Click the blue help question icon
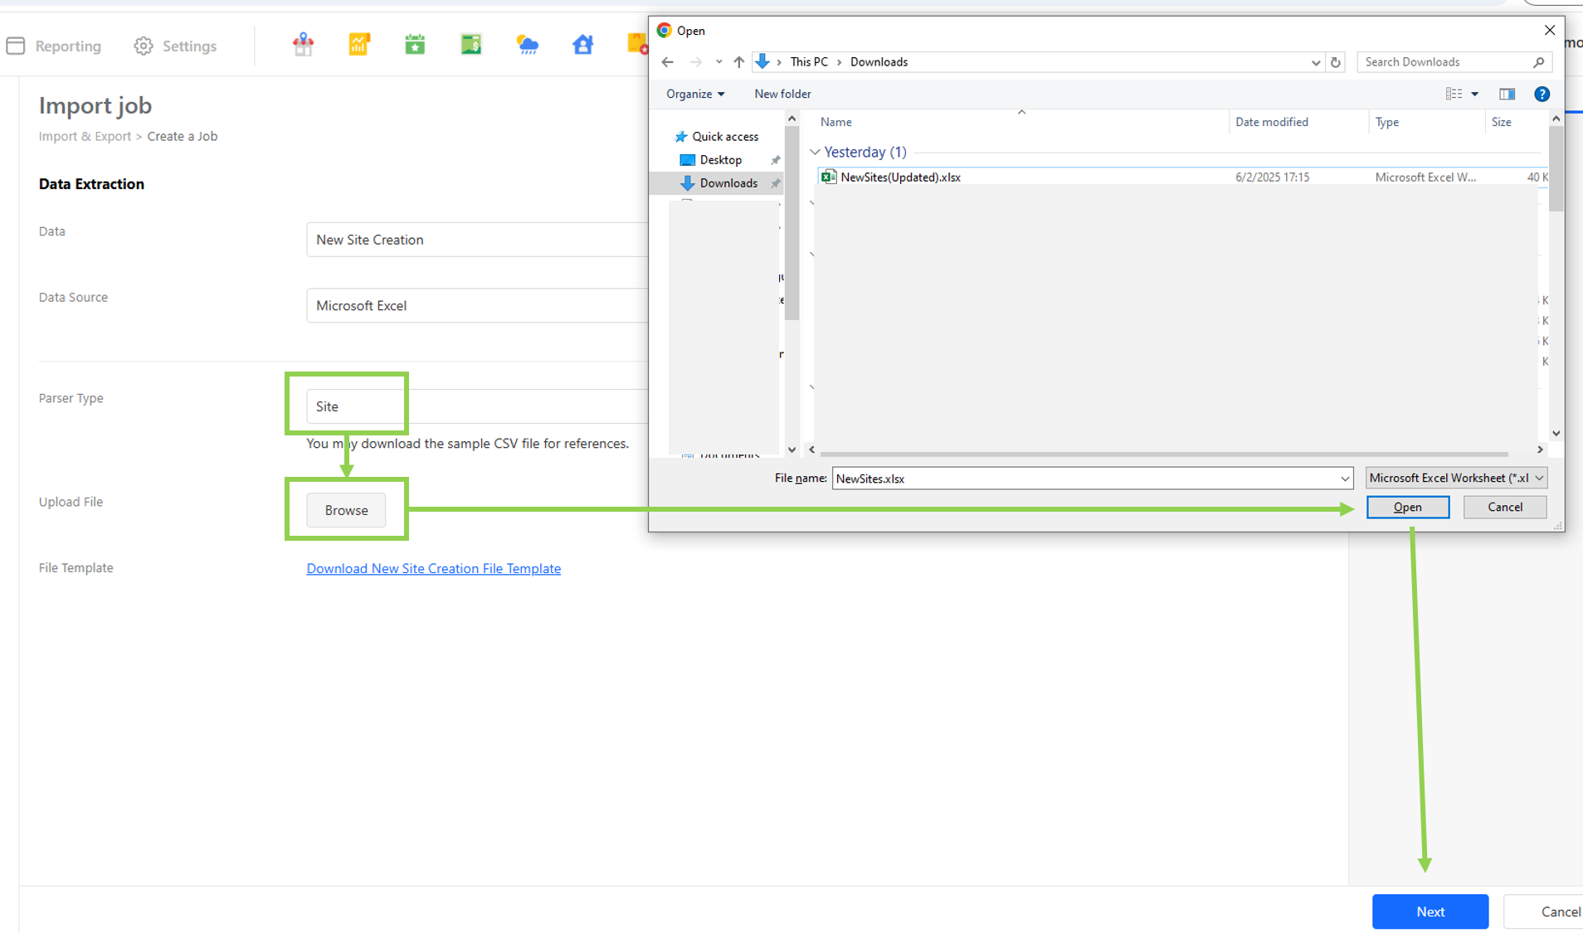 coord(1542,94)
